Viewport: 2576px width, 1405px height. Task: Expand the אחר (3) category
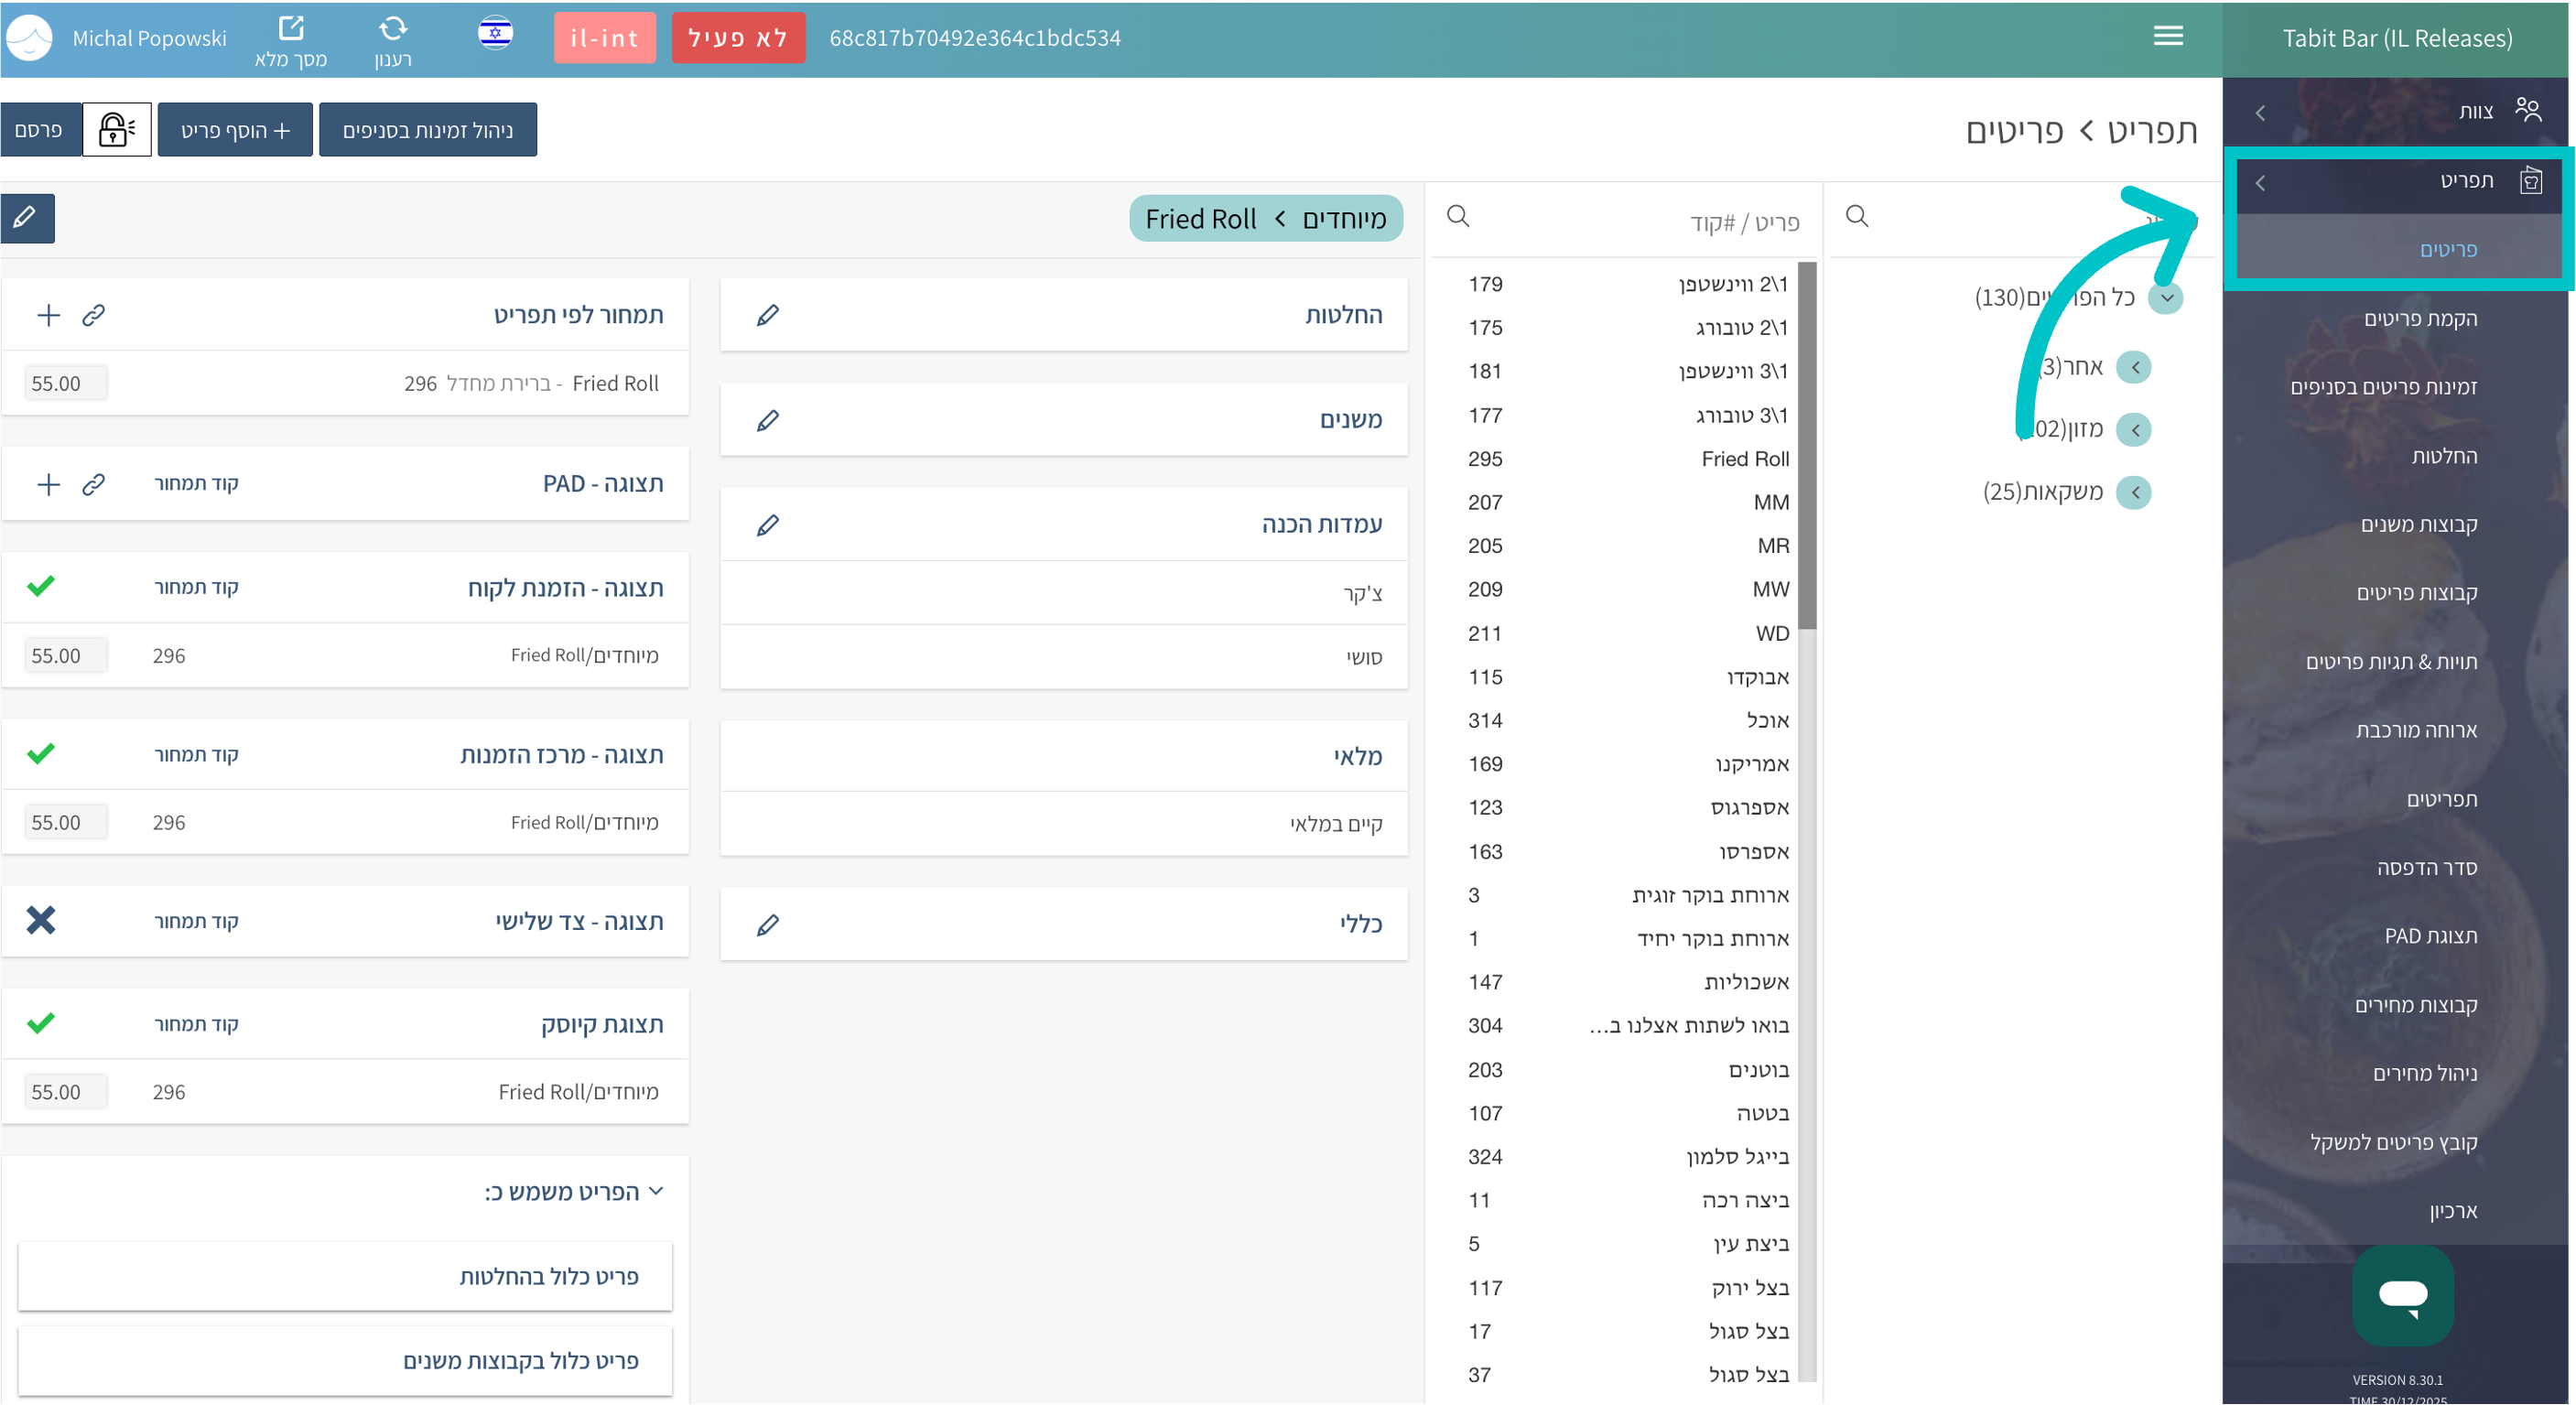pyautogui.click(x=2134, y=367)
